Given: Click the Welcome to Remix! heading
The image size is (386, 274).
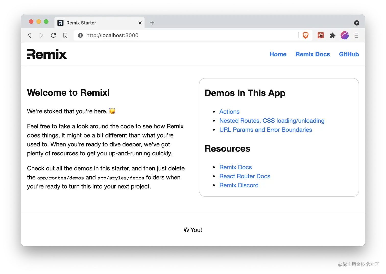Looking at the screenshot, I should tap(68, 93).
